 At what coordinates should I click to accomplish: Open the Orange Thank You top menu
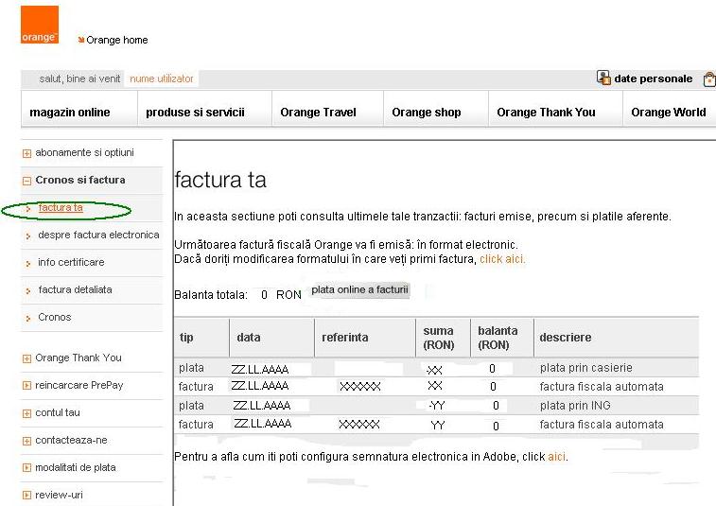tap(546, 113)
